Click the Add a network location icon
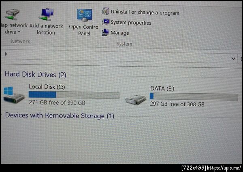This screenshot has width=243, height=172. coord(47,15)
